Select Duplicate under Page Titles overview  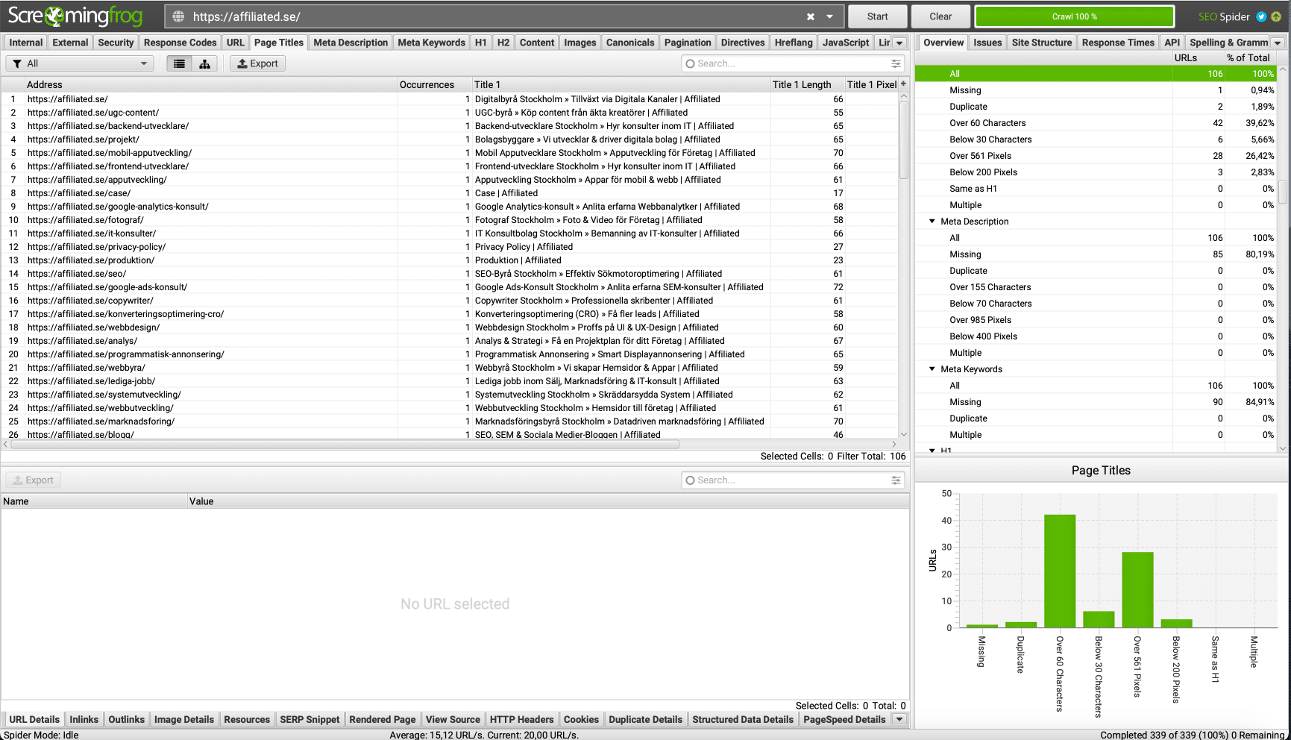[1096, 107]
